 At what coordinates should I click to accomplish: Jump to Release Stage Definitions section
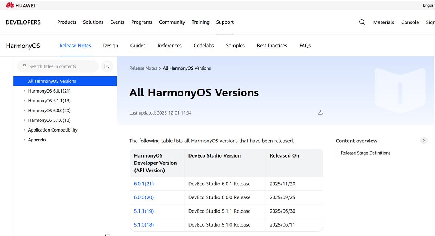[x=366, y=153]
